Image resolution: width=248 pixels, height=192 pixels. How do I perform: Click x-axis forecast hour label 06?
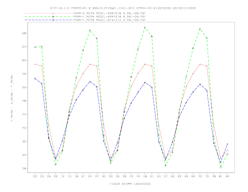coord(49,176)
